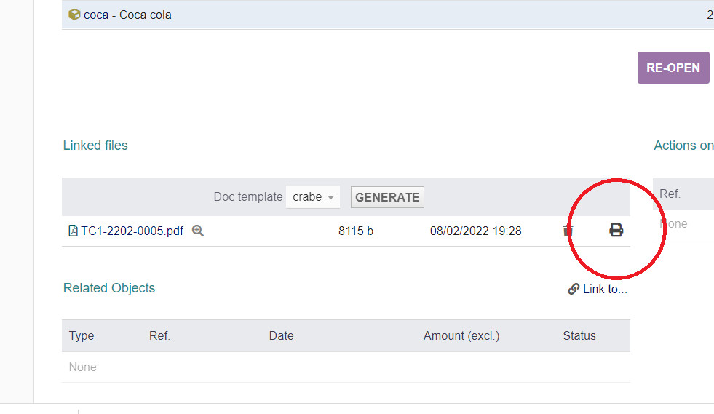Click the chain link icon
Screen dimensions: 714x414
574,289
